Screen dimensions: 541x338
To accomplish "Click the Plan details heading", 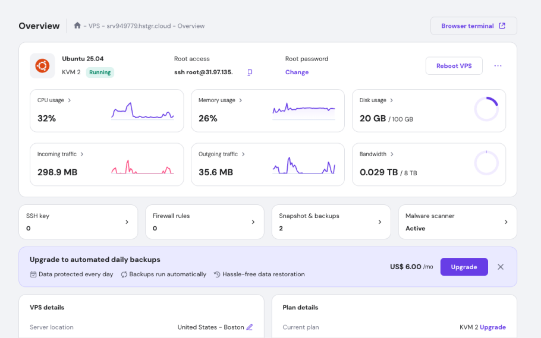I will coord(300,307).
